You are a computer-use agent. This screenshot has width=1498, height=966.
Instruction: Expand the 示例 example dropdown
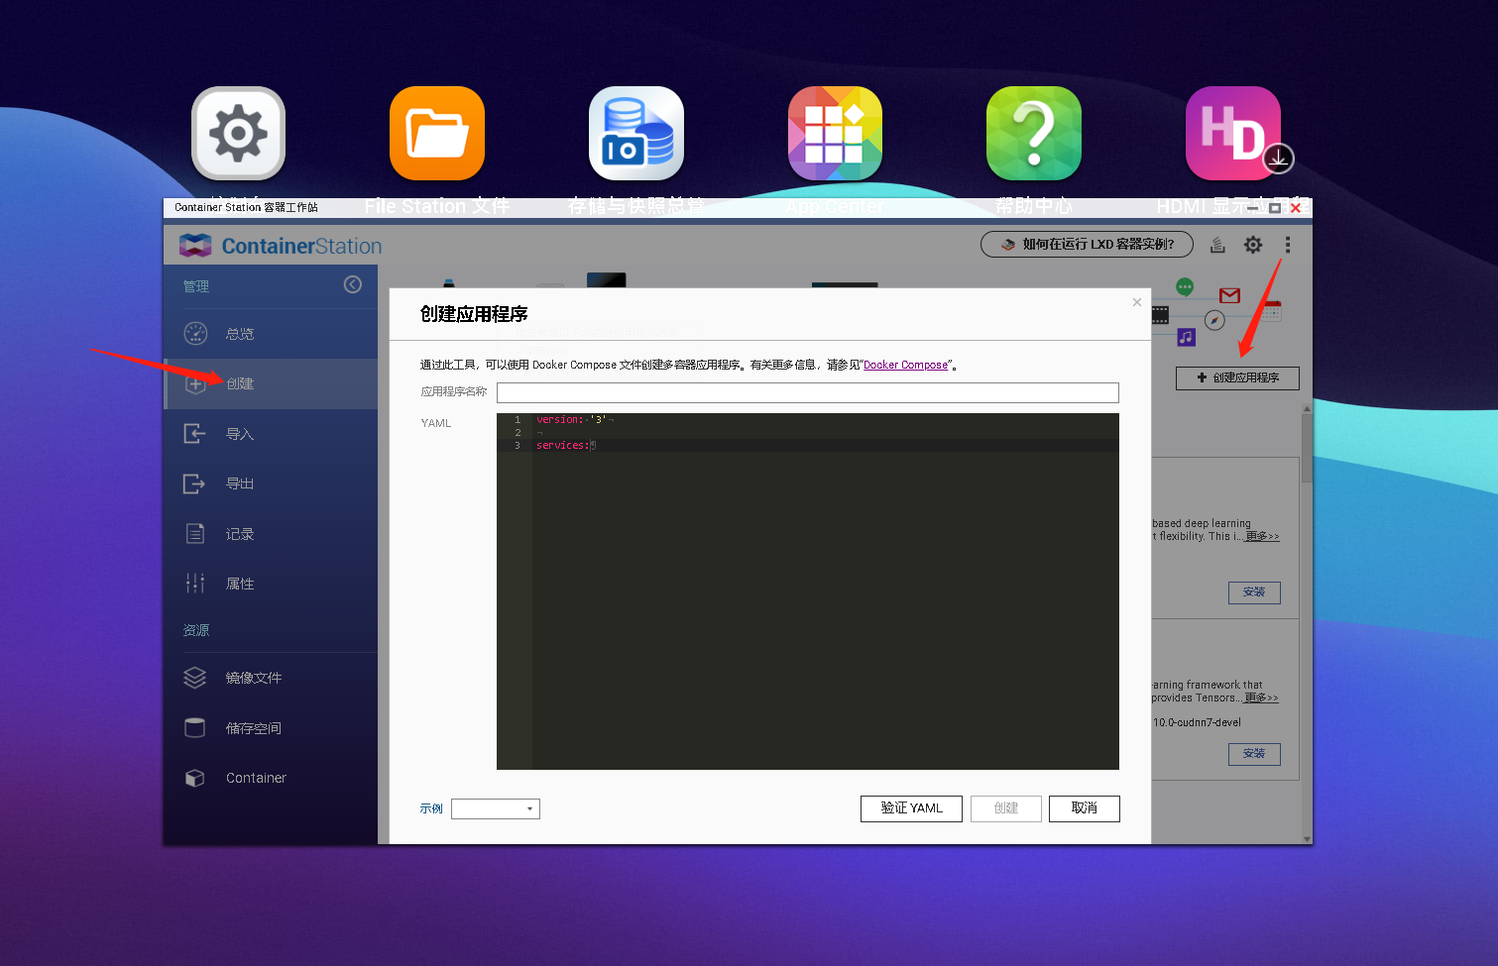tap(496, 809)
